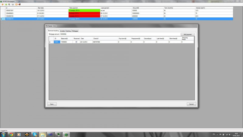The width and height of the screenshot is (243, 137).
Task: Click the network signal tray icon
Action: coord(227,135)
